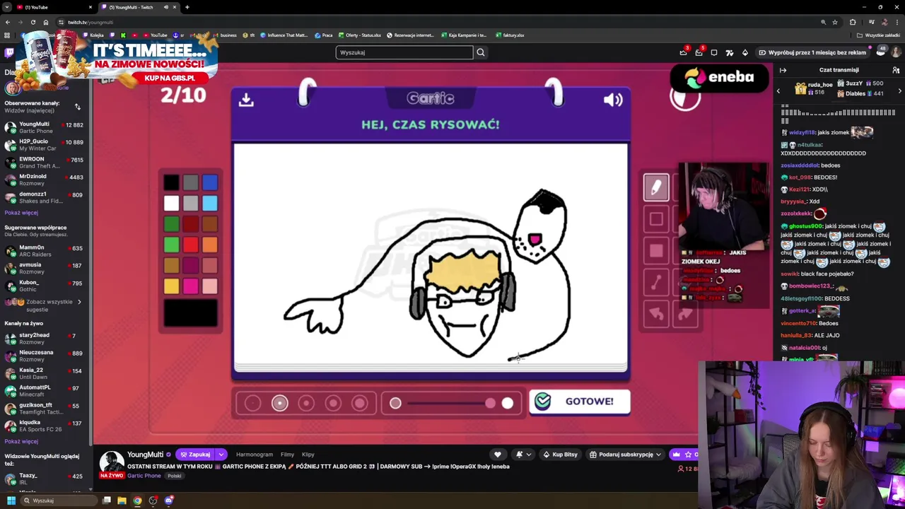Open the Klipy channel tab
The height and width of the screenshot is (509, 905).
pyautogui.click(x=308, y=455)
